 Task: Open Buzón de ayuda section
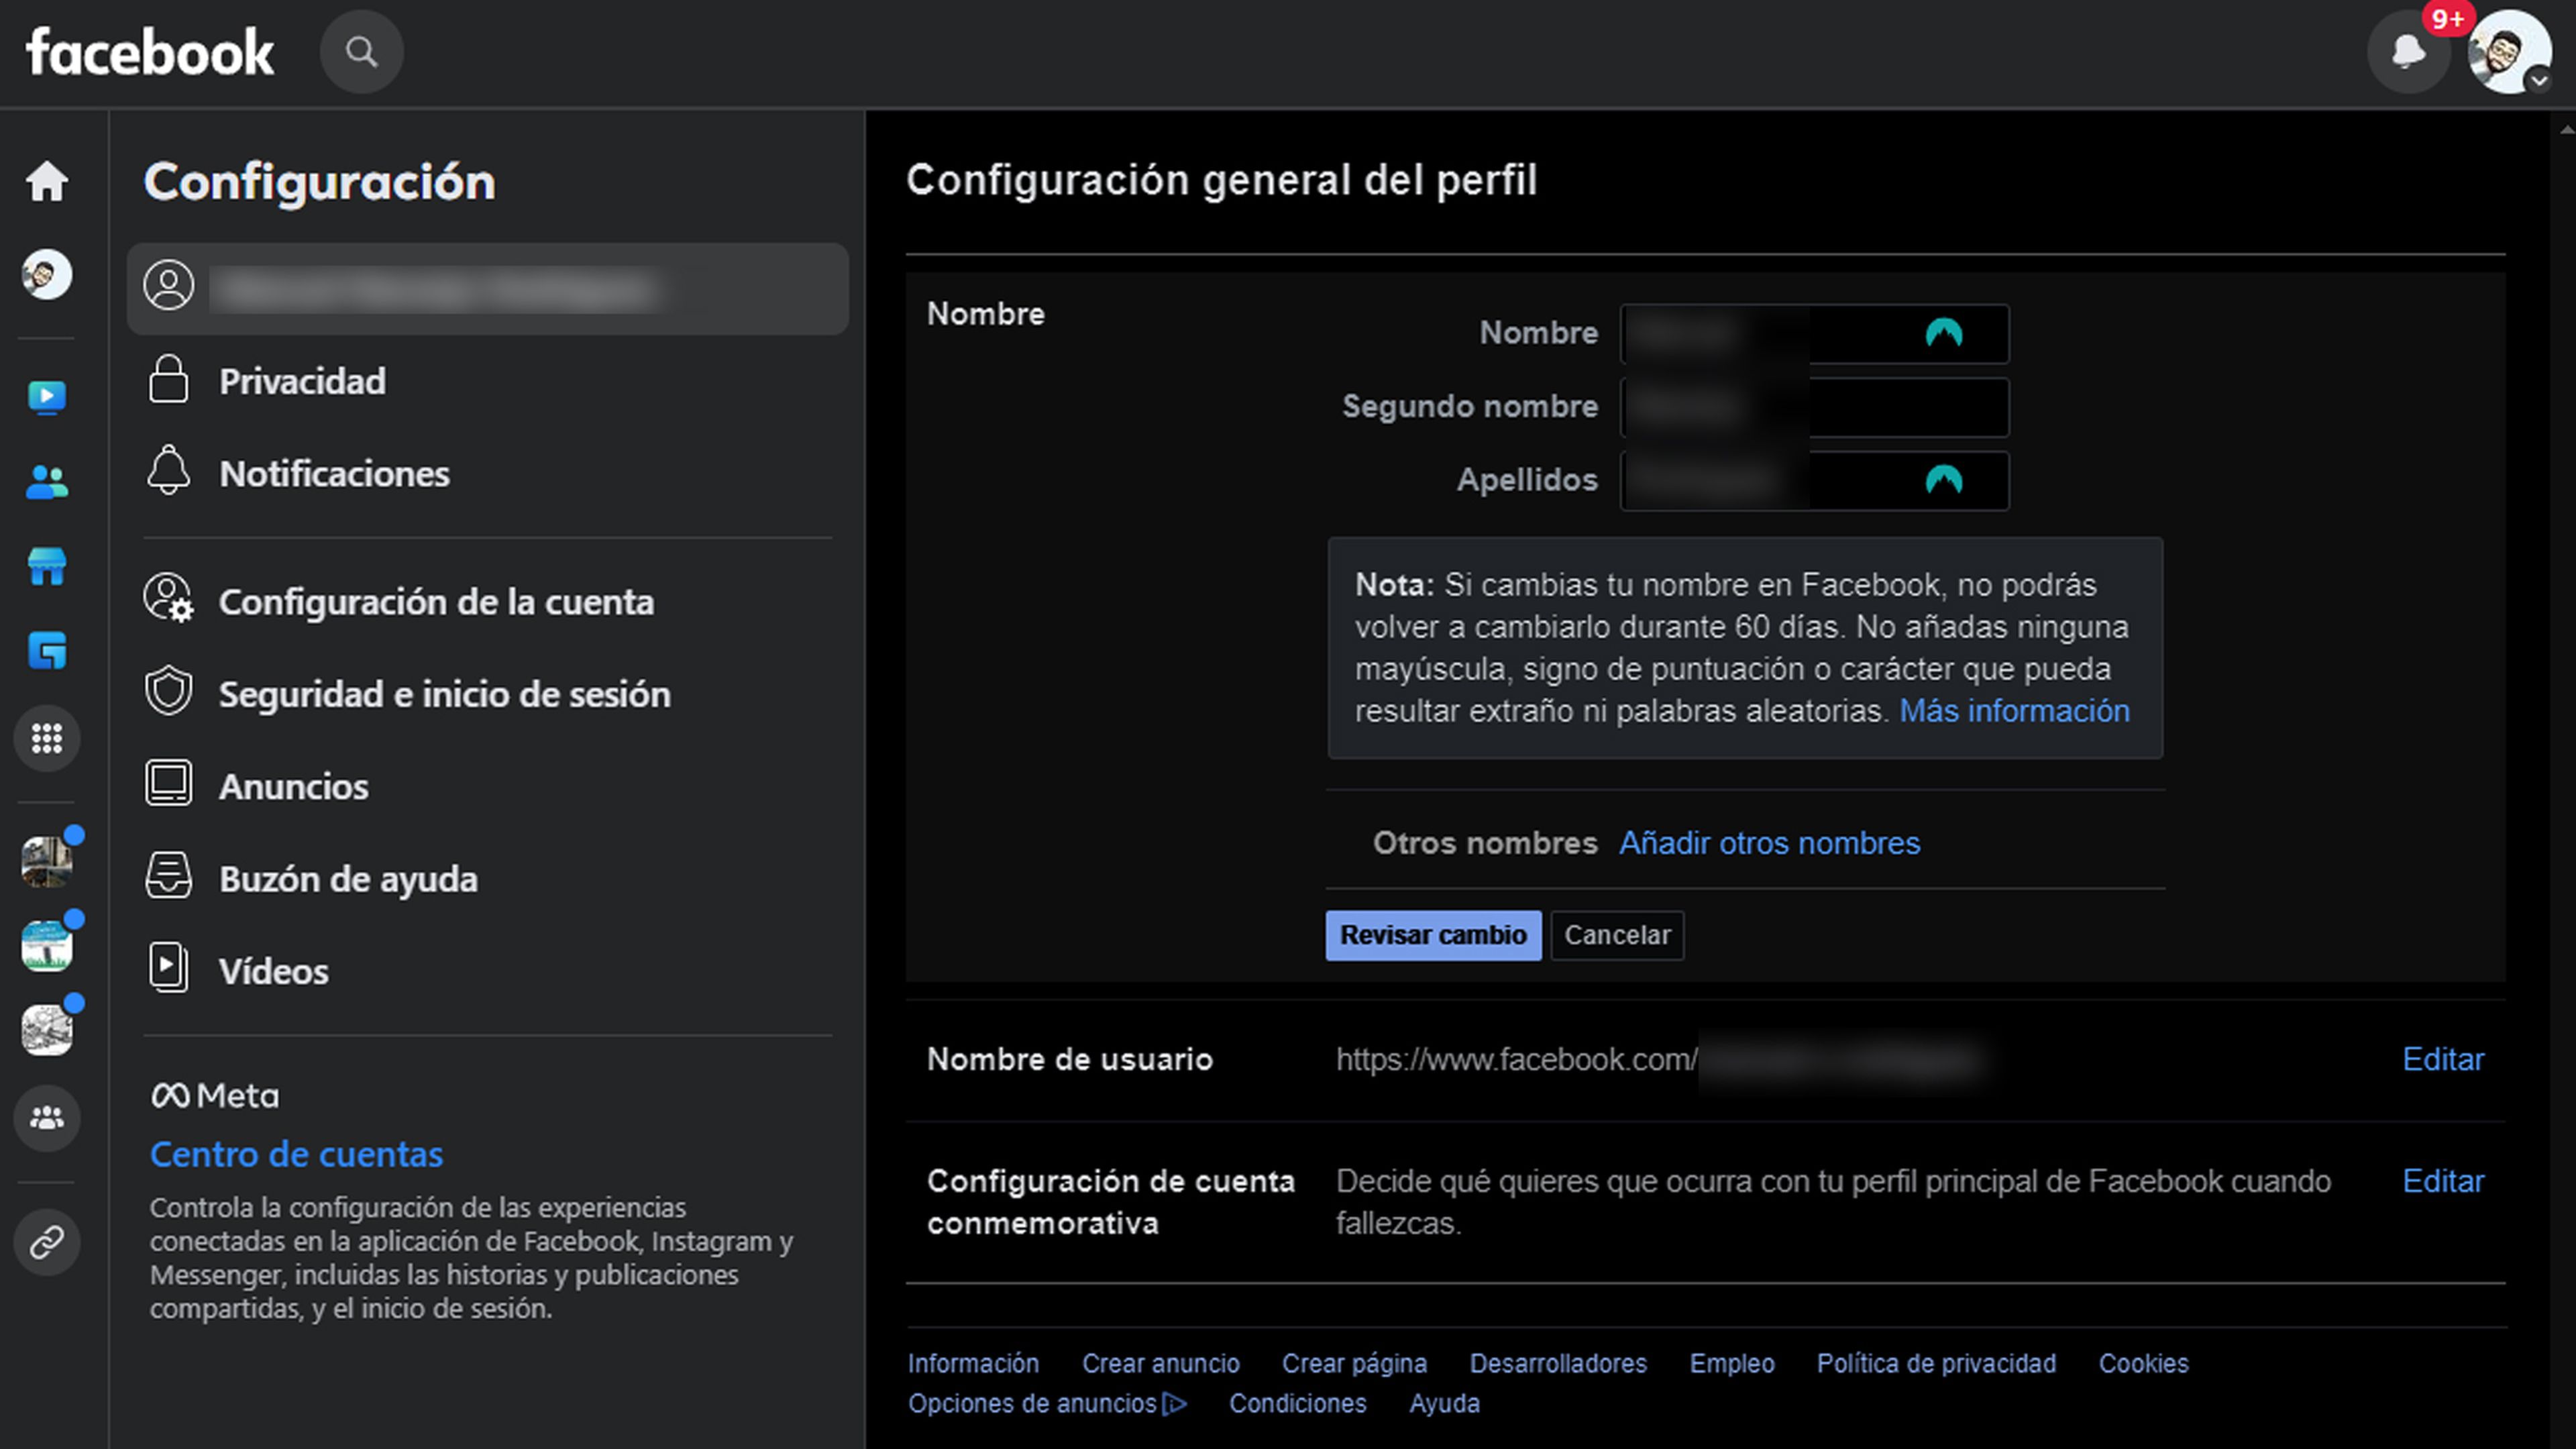tap(488, 878)
